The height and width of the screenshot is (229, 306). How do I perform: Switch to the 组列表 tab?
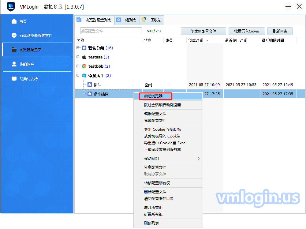tap(128, 20)
